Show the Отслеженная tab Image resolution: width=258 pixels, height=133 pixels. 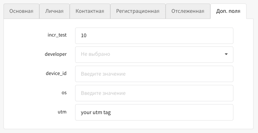pos(188,12)
